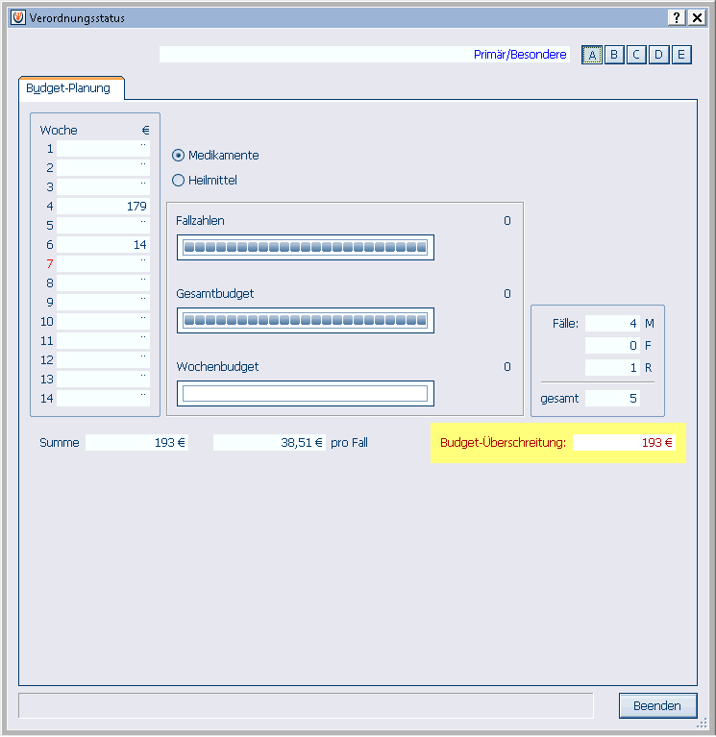Click the application icon in title bar

[x=17, y=18]
